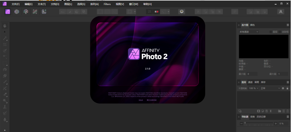Switch to the 历史记录 tab
The width and height of the screenshot is (291, 132).
[261, 117]
